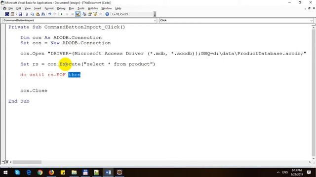Image resolution: width=316 pixels, height=177 pixels.
Task: Switch to Full Module View button
Action: pyautogui.click(x=6, y=162)
